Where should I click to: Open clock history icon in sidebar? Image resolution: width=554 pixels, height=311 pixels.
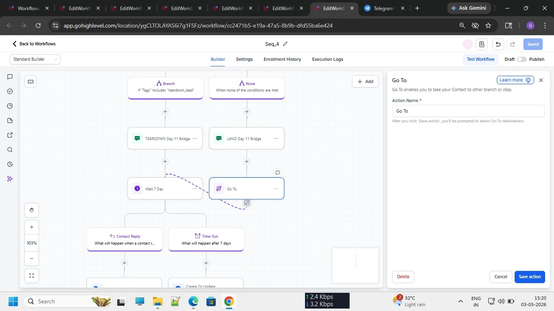pos(10,164)
